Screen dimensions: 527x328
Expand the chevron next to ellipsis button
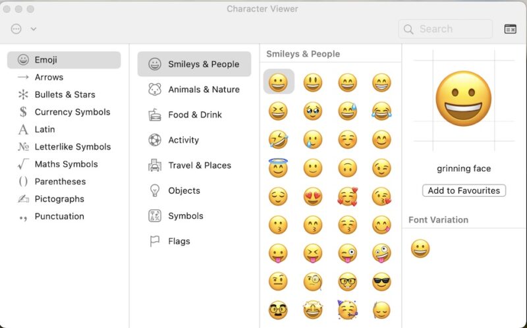tap(34, 29)
